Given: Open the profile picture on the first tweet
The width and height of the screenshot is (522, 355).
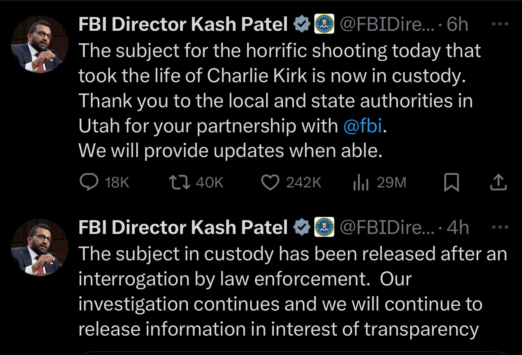Looking at the screenshot, I should (x=39, y=45).
